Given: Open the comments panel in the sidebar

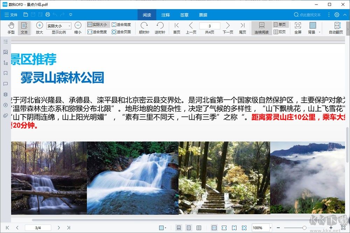Looking at the screenshot, I should coord(5,84).
